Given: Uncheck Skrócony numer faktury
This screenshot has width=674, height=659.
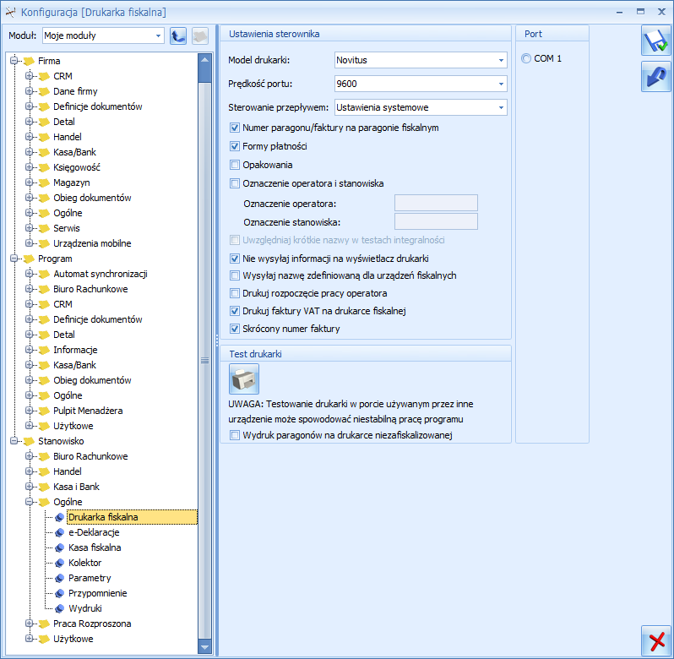Looking at the screenshot, I should click(x=235, y=329).
